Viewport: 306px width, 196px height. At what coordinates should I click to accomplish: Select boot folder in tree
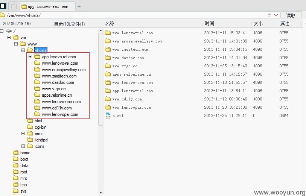tap(24, 159)
